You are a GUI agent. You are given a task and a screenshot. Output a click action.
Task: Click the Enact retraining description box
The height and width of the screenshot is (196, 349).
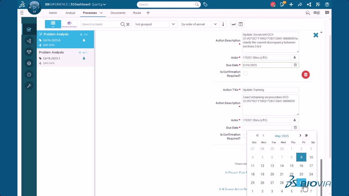(270, 105)
